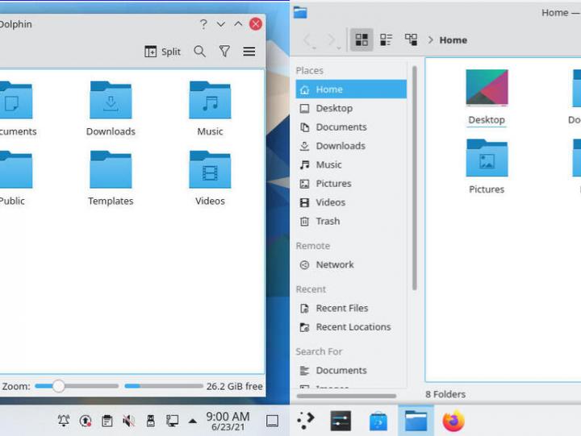Click Network under Remote section
This screenshot has width=581, height=436.
(334, 264)
